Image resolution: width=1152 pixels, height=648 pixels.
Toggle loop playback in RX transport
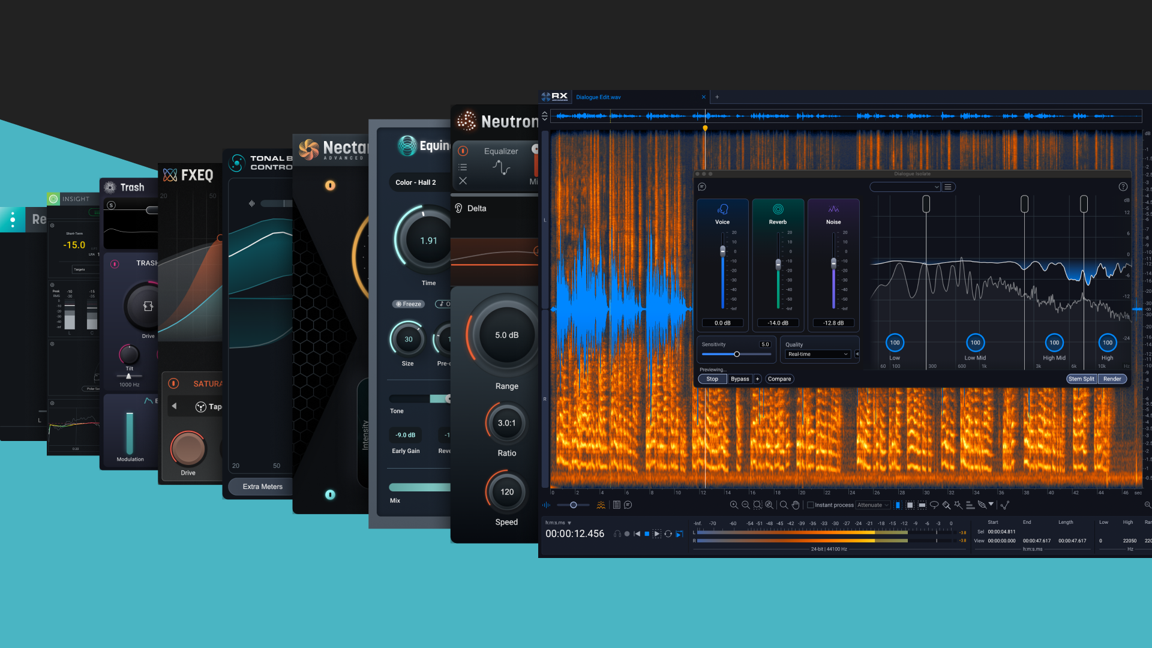pyautogui.click(x=668, y=533)
